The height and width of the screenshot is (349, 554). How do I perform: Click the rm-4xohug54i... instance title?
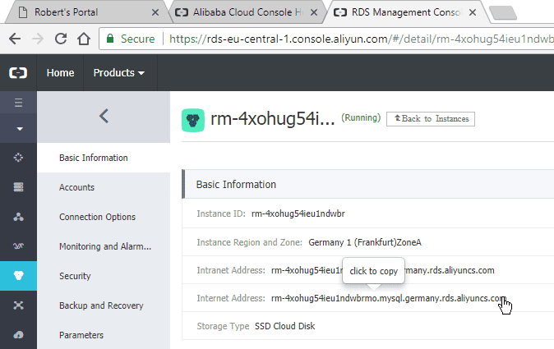click(272, 119)
